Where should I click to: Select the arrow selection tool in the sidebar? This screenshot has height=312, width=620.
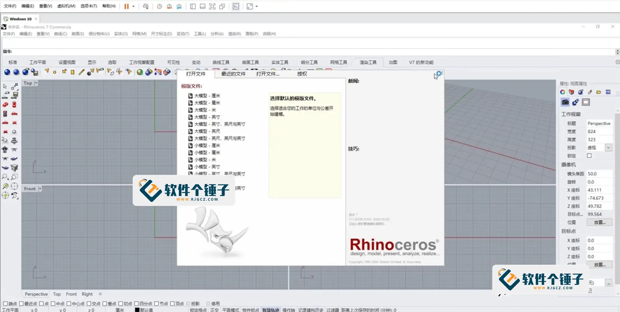(5, 86)
